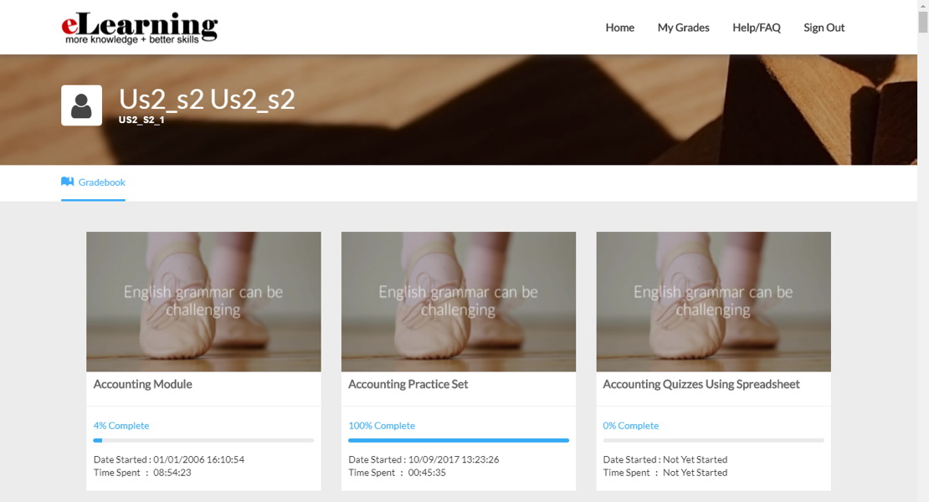Sign Out of the eLearning portal
Image resolution: width=929 pixels, height=502 pixels.
[824, 27]
